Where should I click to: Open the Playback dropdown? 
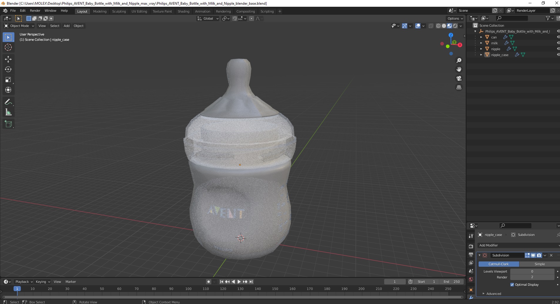coord(24,282)
